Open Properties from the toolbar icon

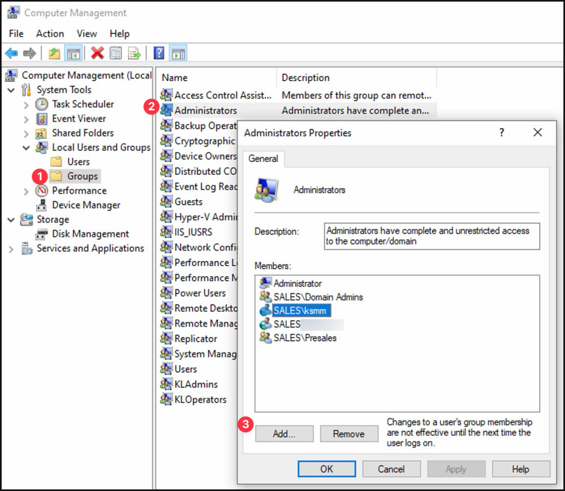(x=116, y=53)
